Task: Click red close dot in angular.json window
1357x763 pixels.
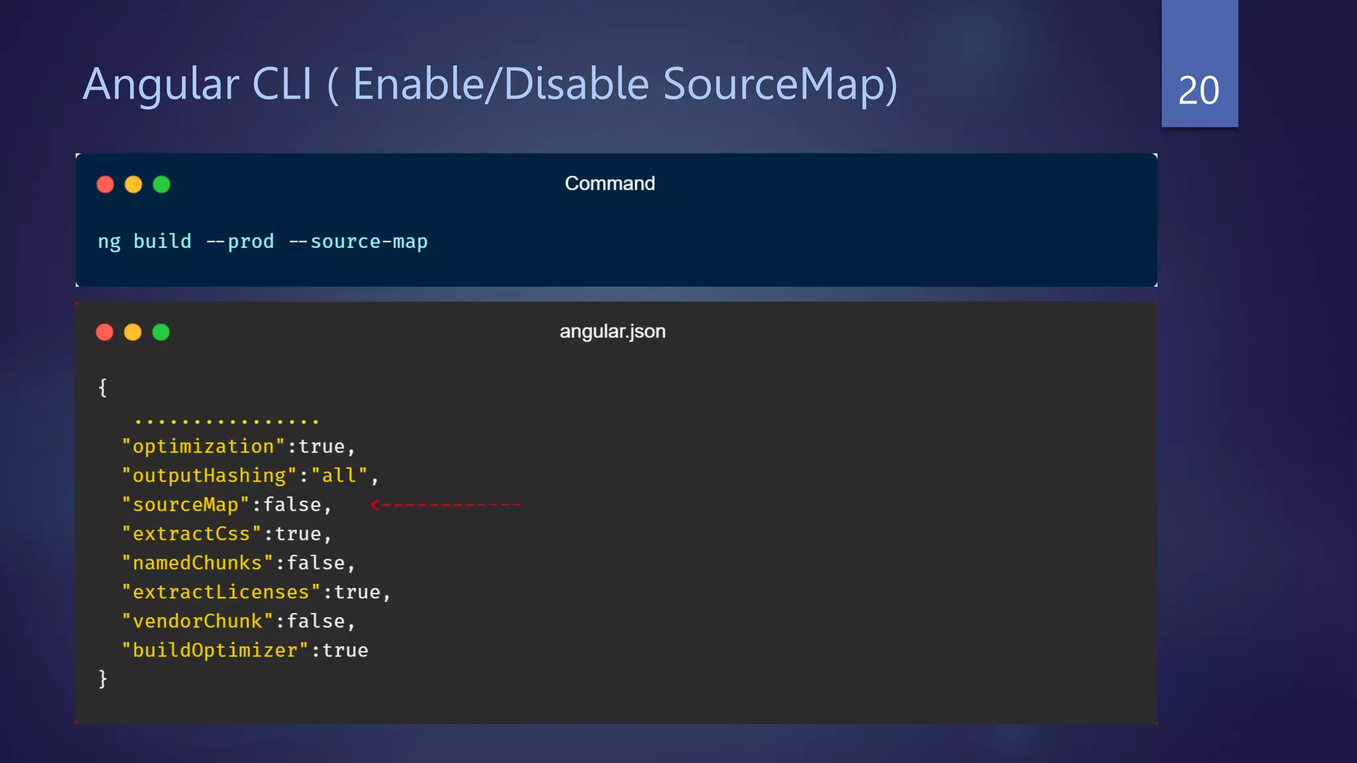Action: click(105, 332)
